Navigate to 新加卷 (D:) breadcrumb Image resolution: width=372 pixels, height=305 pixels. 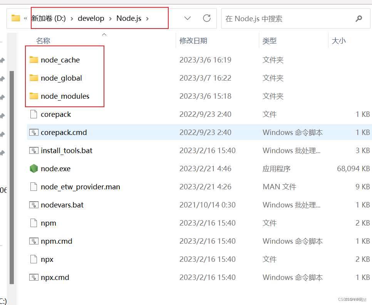coord(49,18)
